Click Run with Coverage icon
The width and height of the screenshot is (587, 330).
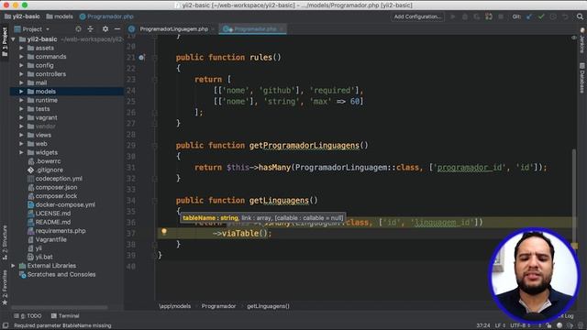click(x=477, y=16)
